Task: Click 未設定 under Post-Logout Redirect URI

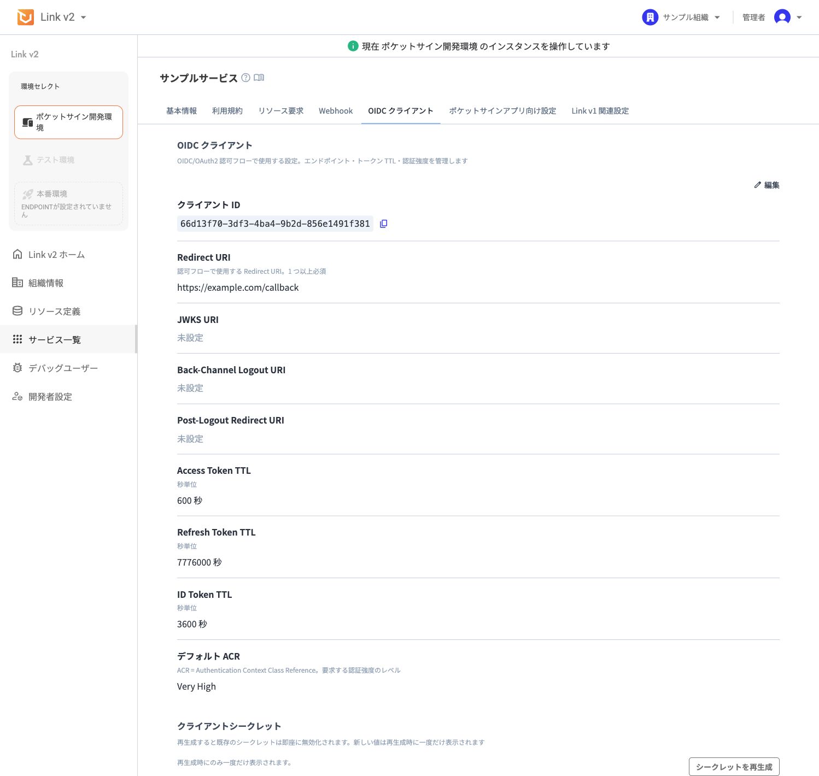Action: click(190, 439)
